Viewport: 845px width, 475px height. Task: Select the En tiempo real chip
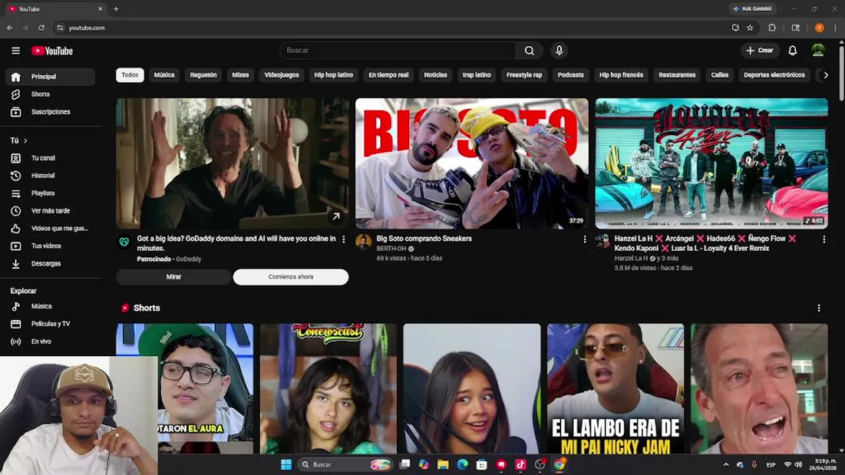click(388, 75)
